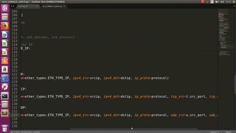Click 'ipv4_src' on line 128
This screenshot has width=236, height=133.
[80, 96]
